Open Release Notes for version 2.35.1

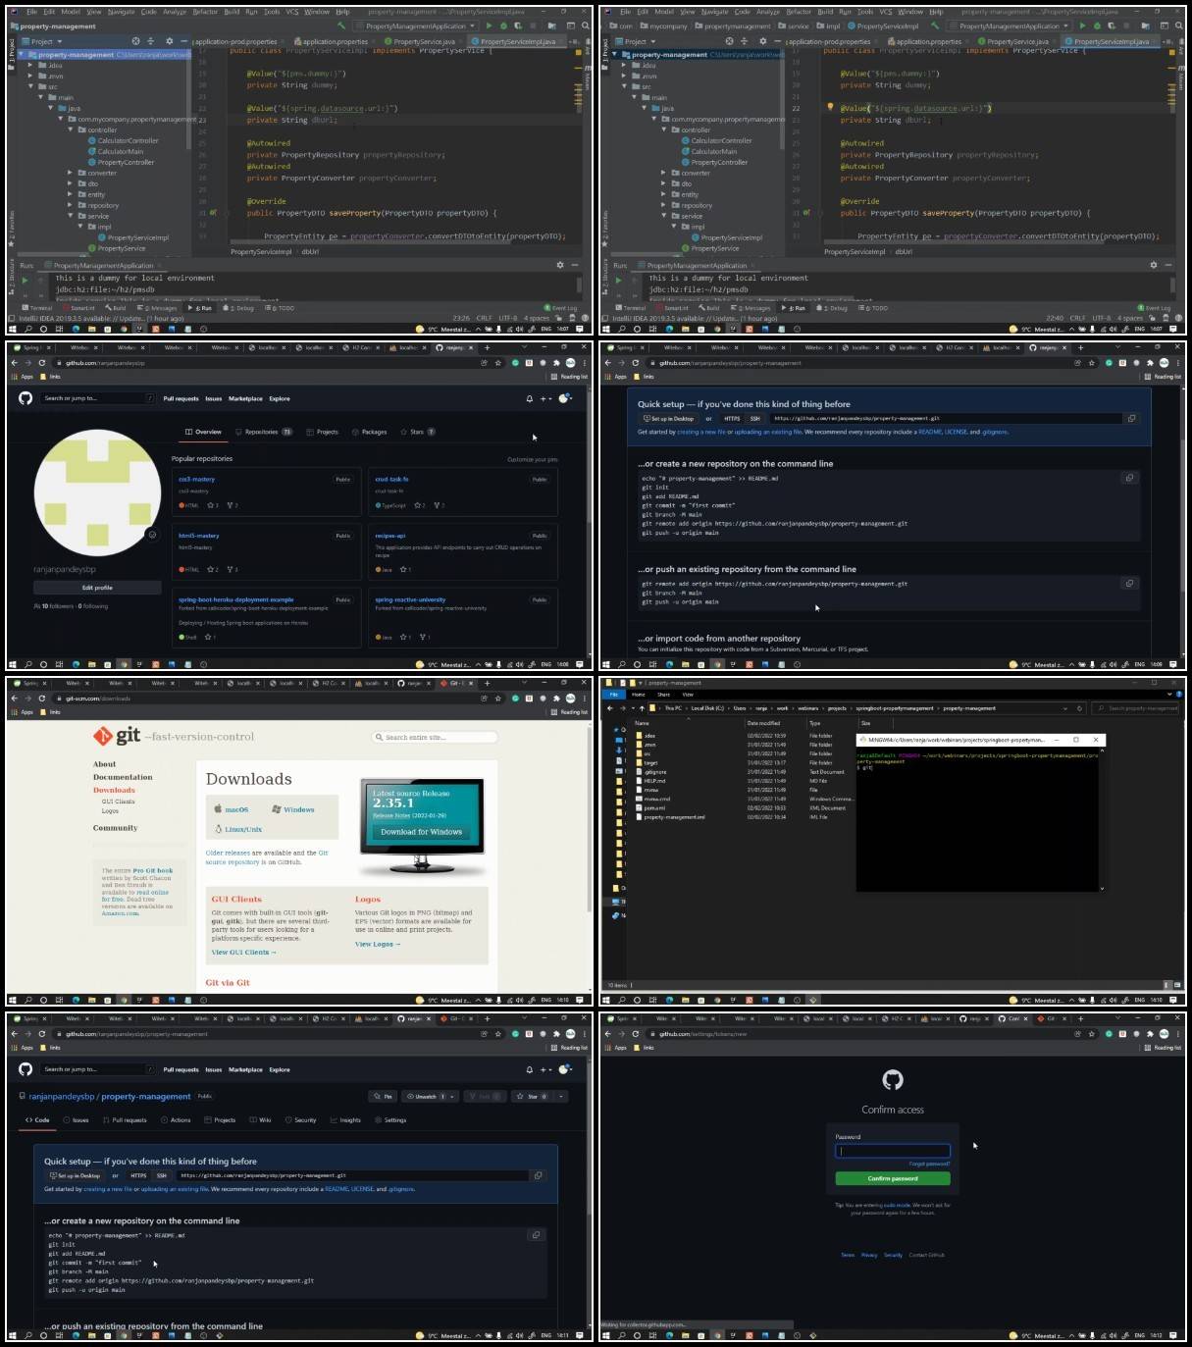pos(392,815)
